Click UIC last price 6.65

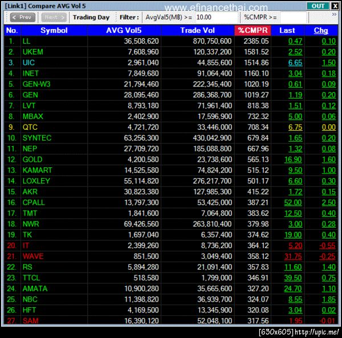295,63
